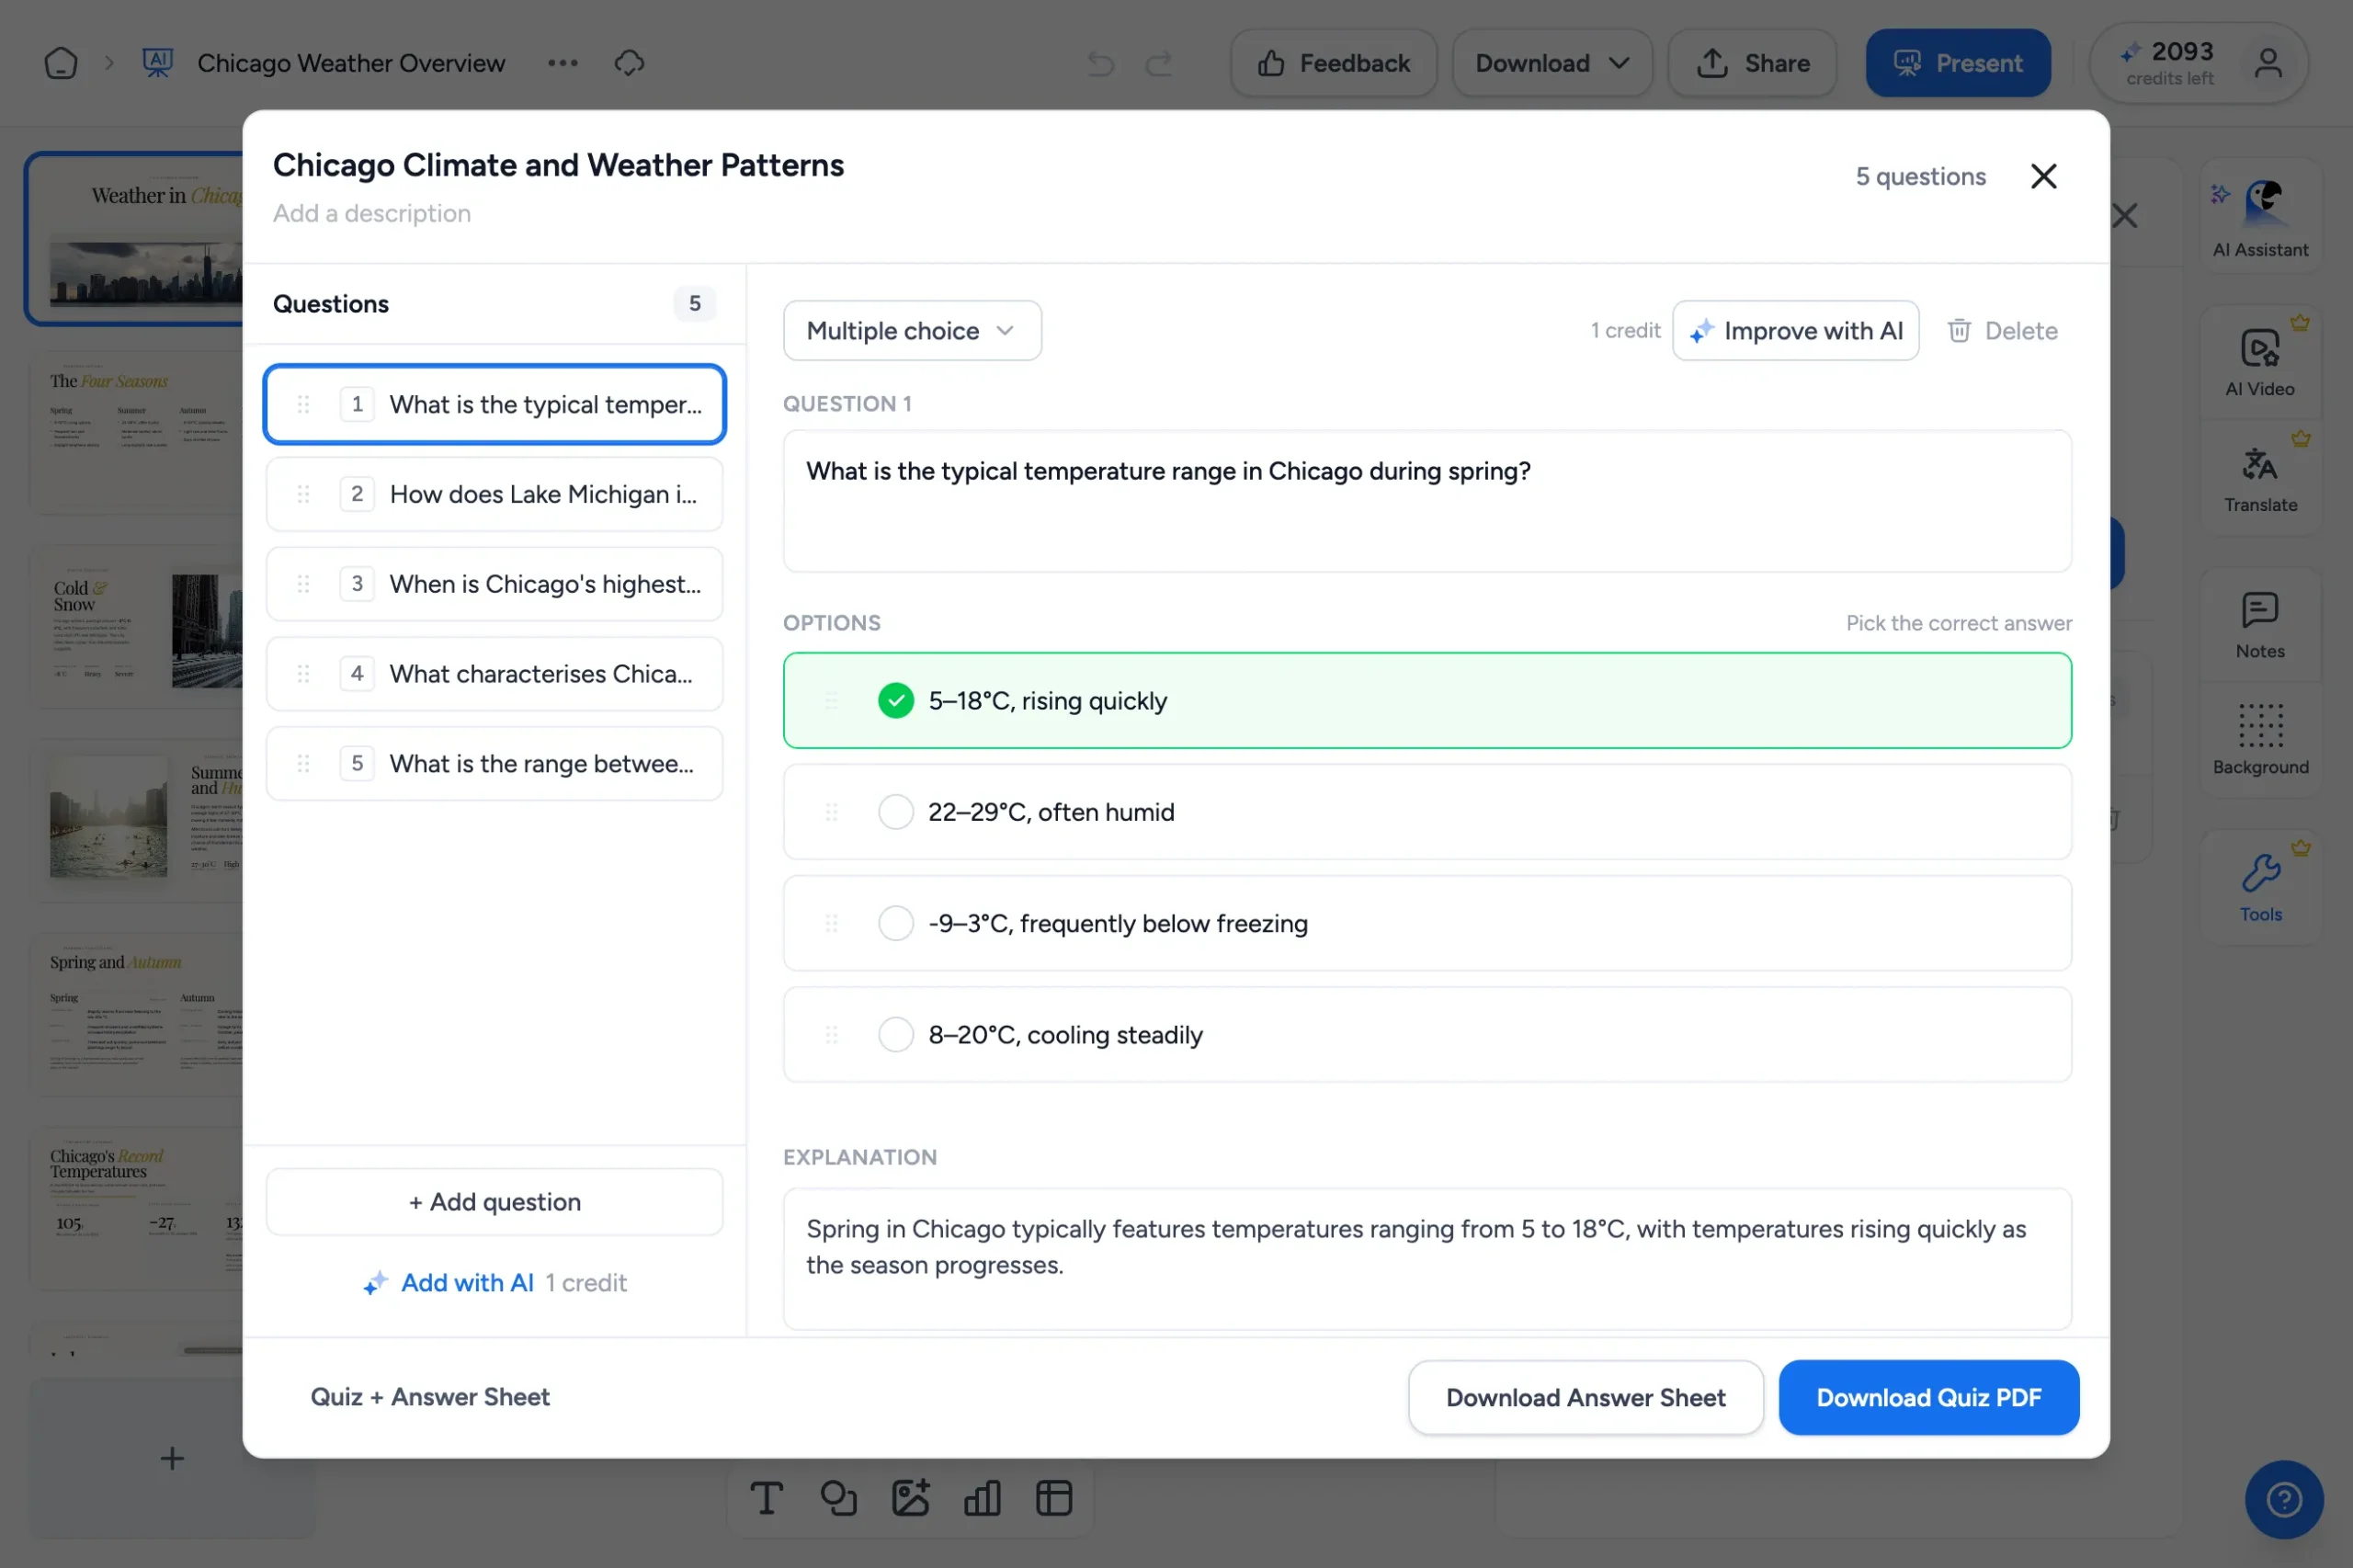Image resolution: width=2353 pixels, height=1568 pixels.
Task: Edit the Question 1 text field
Action: [1427, 501]
